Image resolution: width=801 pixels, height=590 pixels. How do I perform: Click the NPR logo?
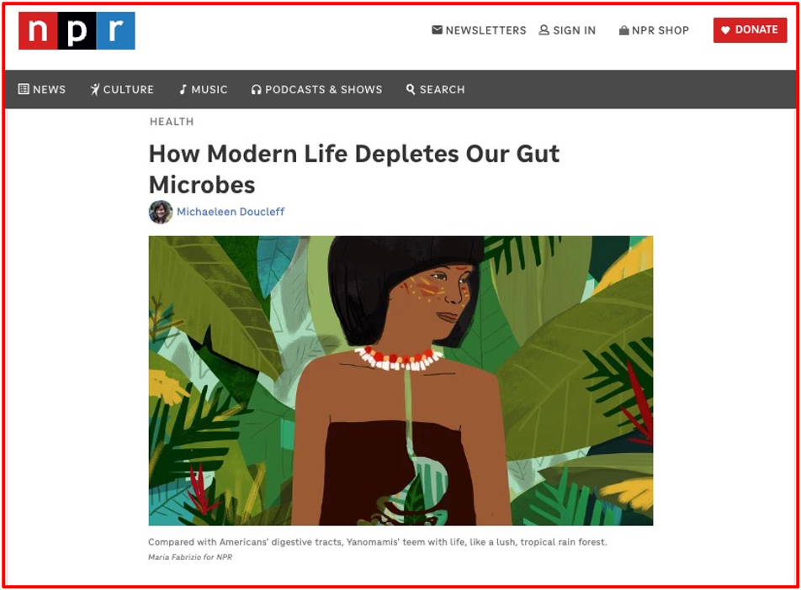pos(77,31)
